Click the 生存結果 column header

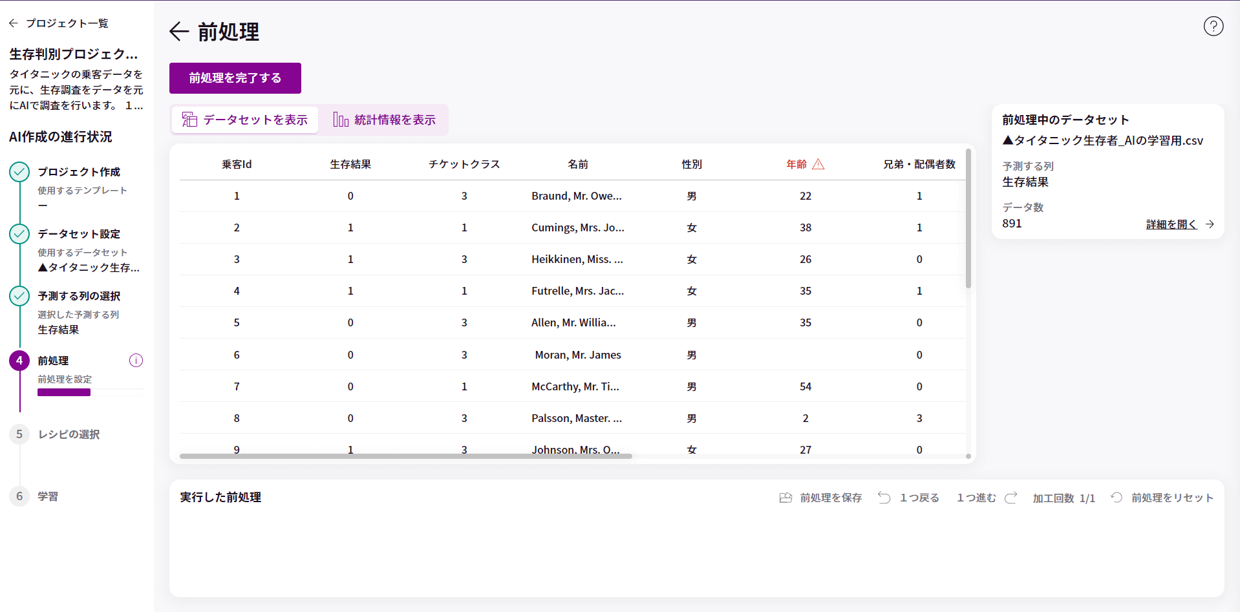point(350,164)
